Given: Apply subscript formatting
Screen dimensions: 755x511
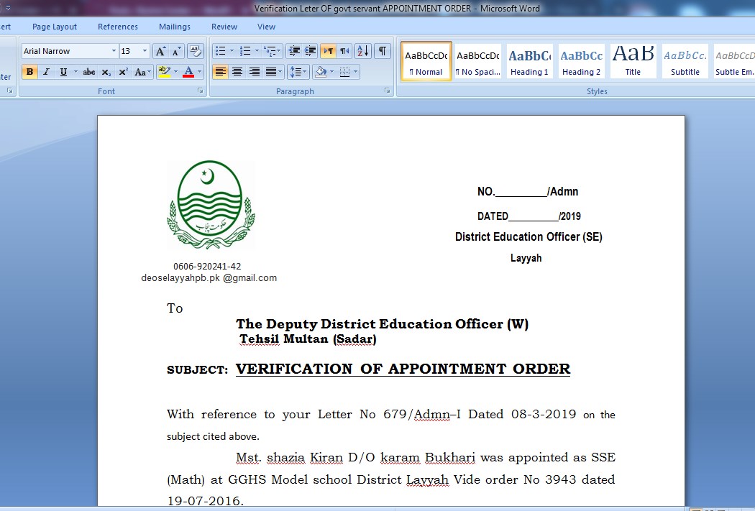Looking at the screenshot, I should [106, 72].
